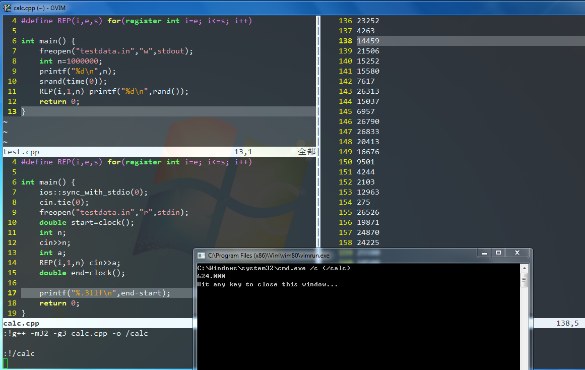
Task: Click the cmd.exe /c command line in console
Action: coord(274,268)
